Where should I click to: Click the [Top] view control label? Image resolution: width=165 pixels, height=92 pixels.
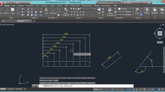2,25
